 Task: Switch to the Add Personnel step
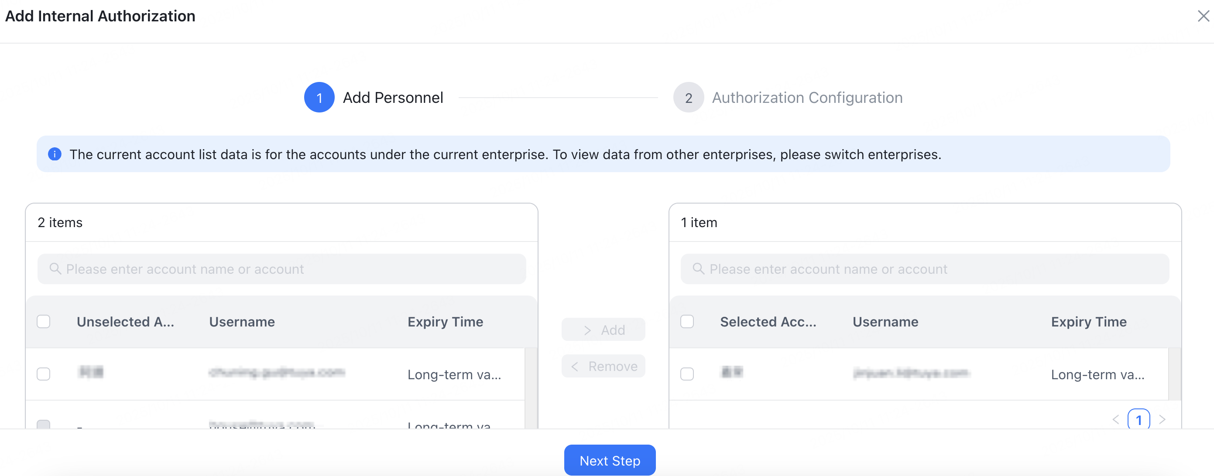click(393, 98)
